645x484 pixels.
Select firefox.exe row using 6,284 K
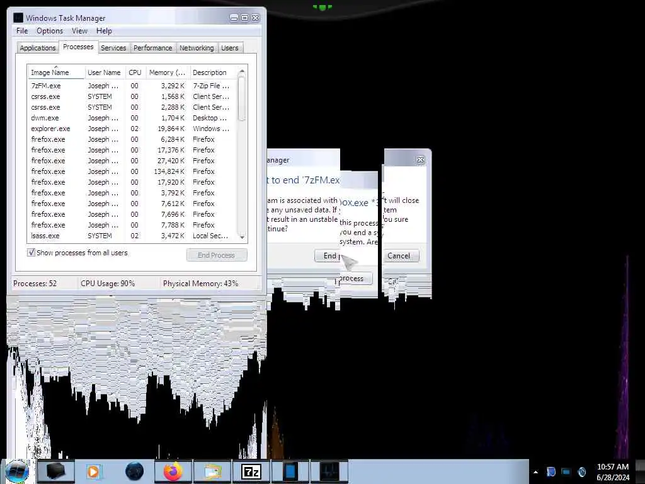pos(132,139)
